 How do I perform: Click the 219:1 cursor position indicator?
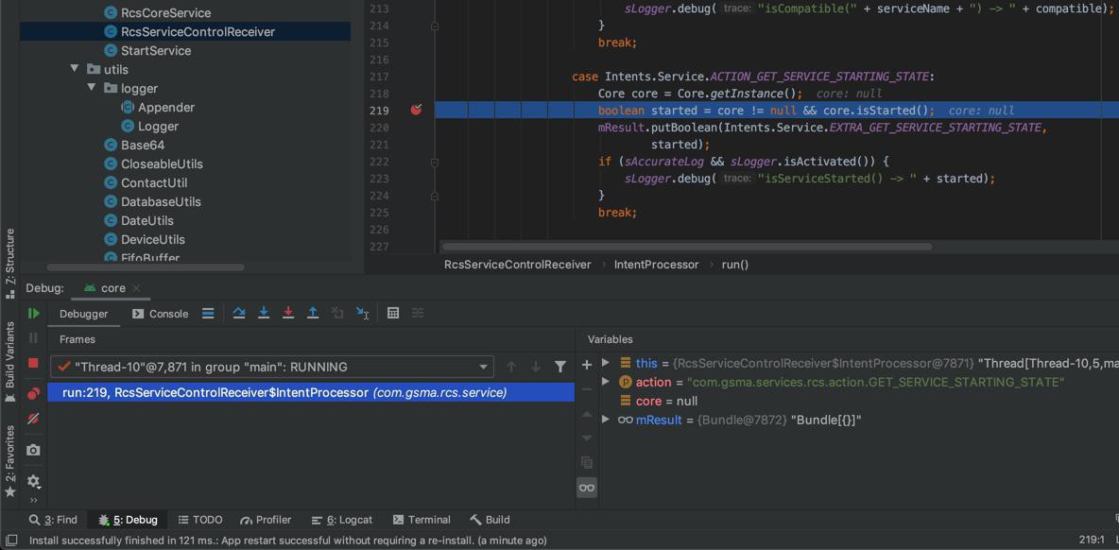(1092, 541)
